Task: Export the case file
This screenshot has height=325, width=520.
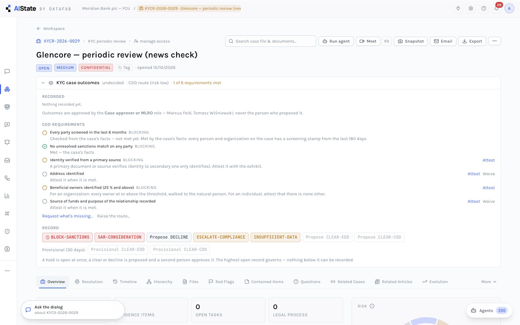Action: tap(472, 41)
